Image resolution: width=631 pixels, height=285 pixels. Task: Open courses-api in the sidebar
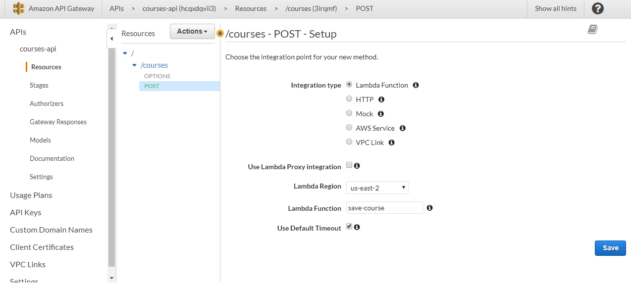[38, 49]
